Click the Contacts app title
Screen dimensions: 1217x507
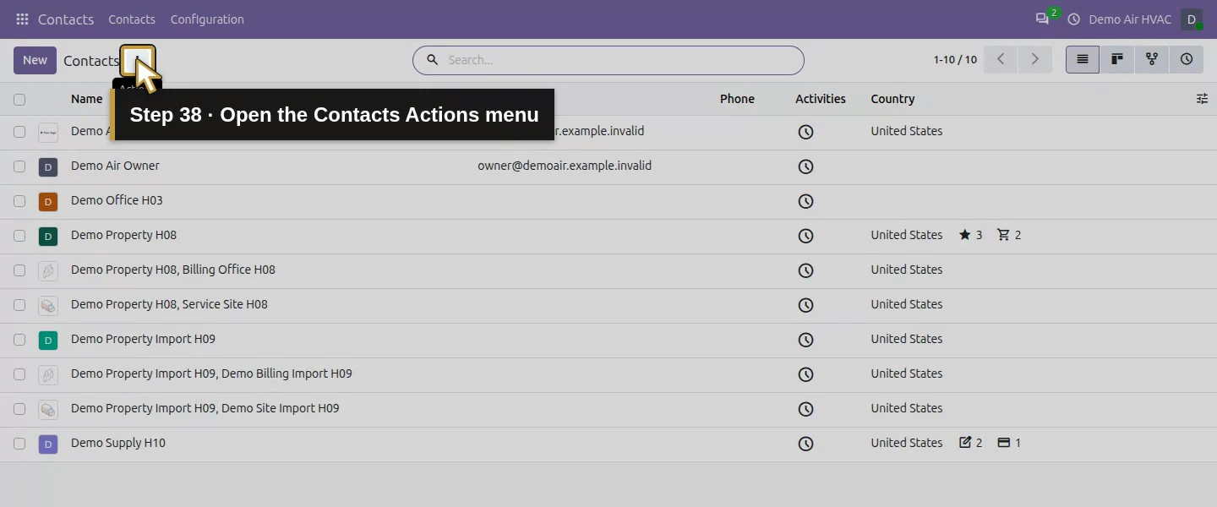point(66,19)
